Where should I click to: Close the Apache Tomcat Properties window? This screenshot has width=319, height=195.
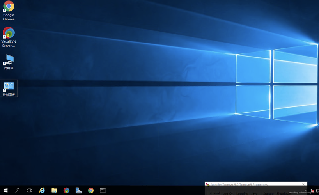[x=303, y=184]
